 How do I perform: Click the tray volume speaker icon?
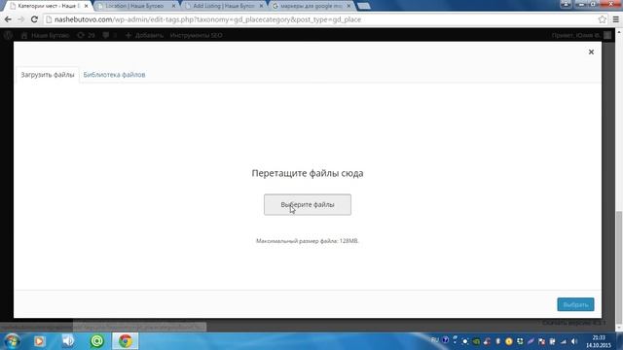pos(574,341)
